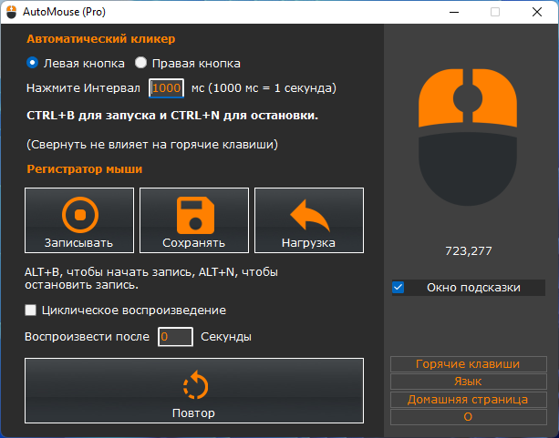
Task: Close the AutoMouse window
Action: (x=537, y=12)
